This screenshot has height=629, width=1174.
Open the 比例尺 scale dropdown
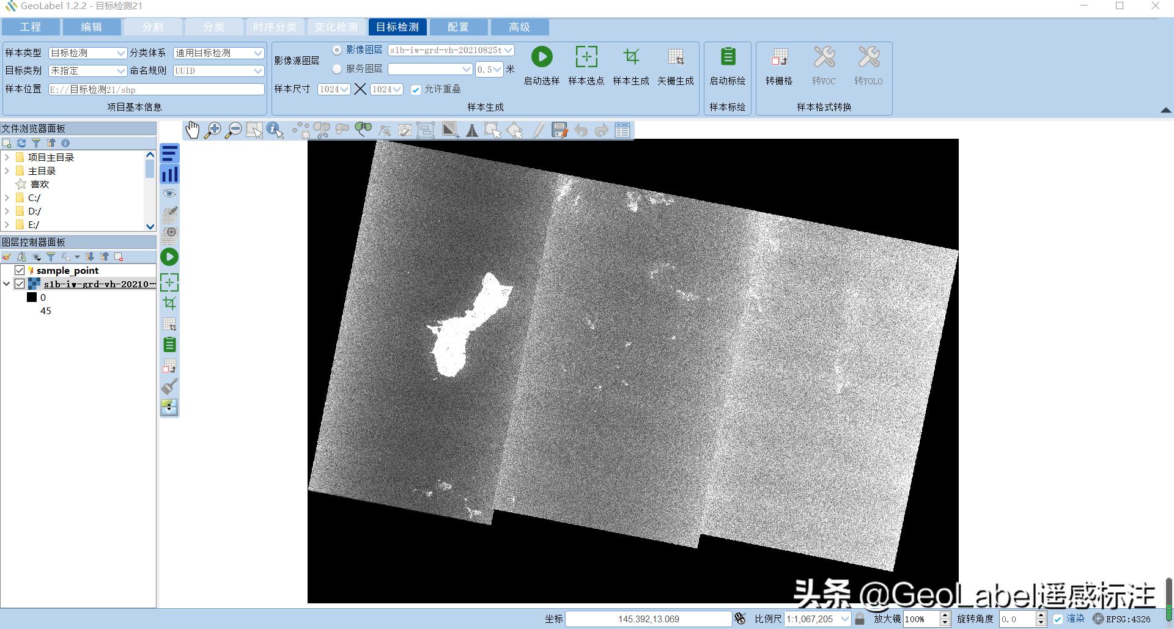tap(844, 619)
